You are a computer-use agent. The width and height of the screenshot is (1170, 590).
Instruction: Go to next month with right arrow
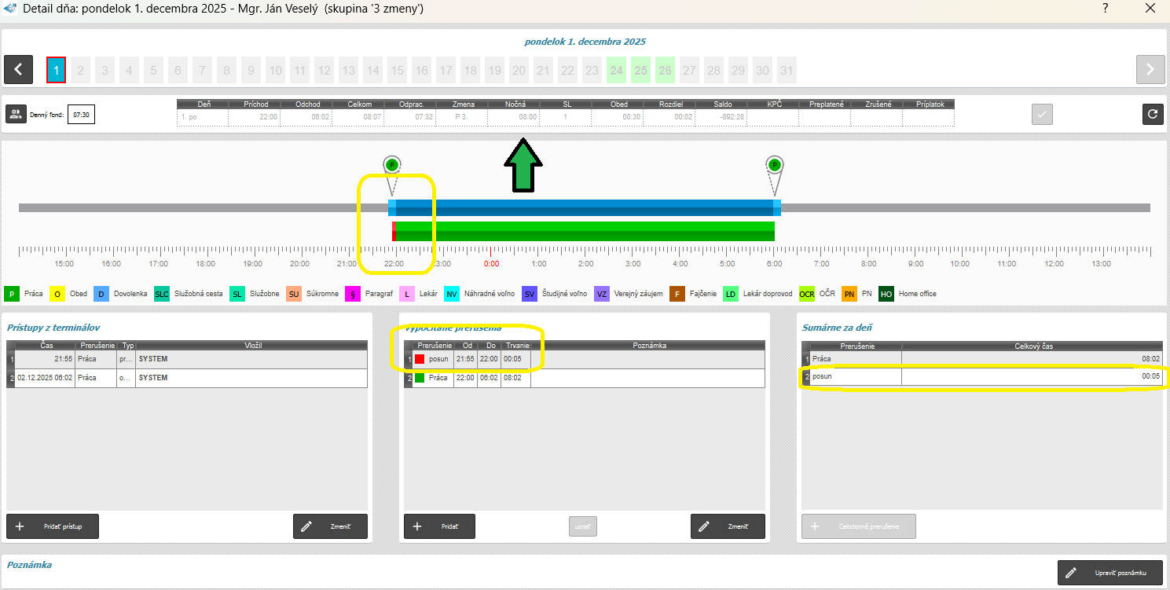(x=1150, y=69)
